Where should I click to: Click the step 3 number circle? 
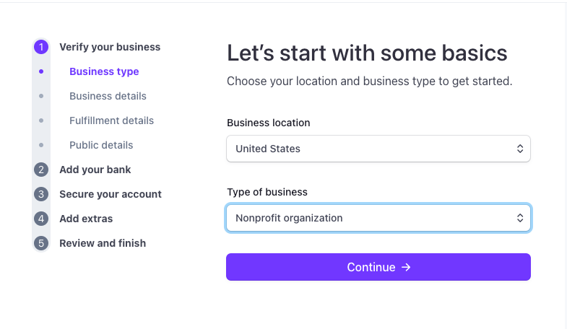click(x=41, y=194)
